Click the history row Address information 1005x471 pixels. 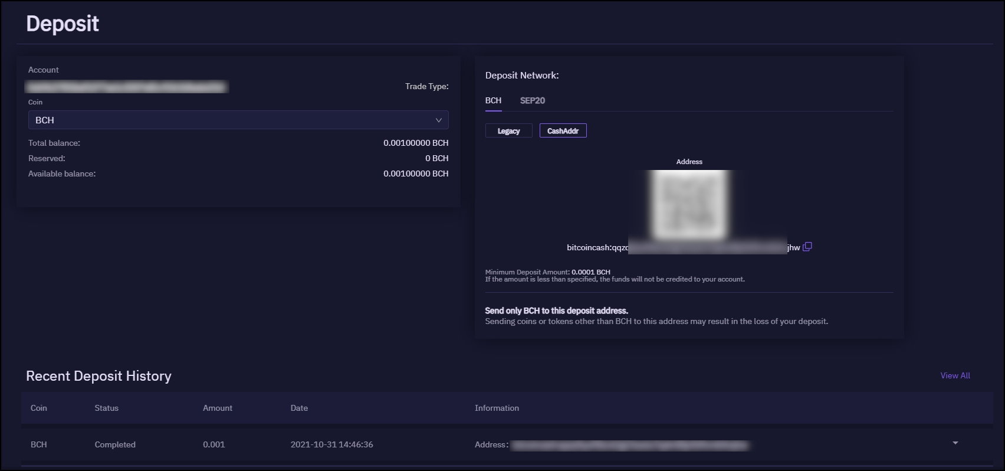tap(612, 444)
